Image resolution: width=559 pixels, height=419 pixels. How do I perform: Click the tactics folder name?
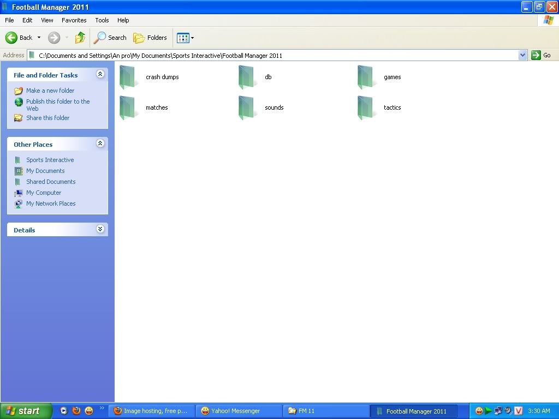[x=392, y=107]
